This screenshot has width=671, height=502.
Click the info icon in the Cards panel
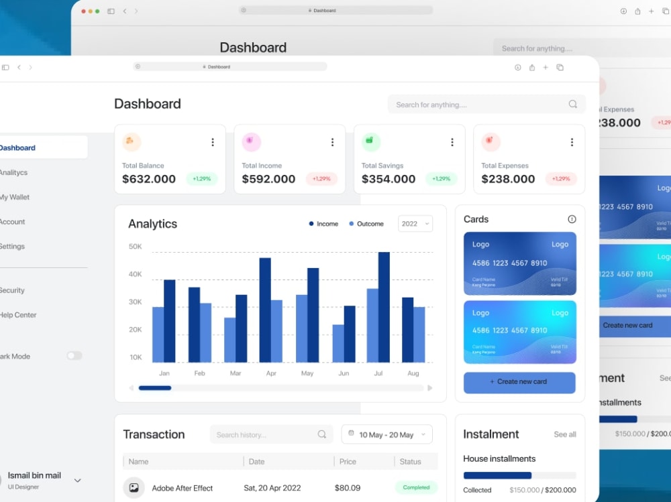click(572, 219)
